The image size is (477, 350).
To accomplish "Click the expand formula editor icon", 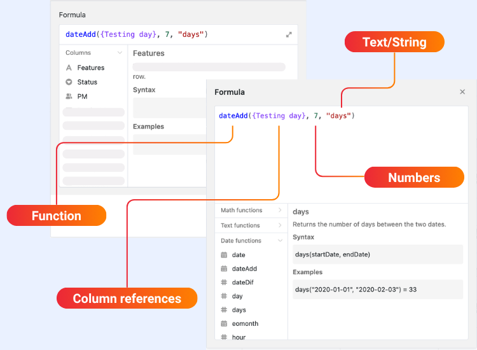I will tap(289, 34).
